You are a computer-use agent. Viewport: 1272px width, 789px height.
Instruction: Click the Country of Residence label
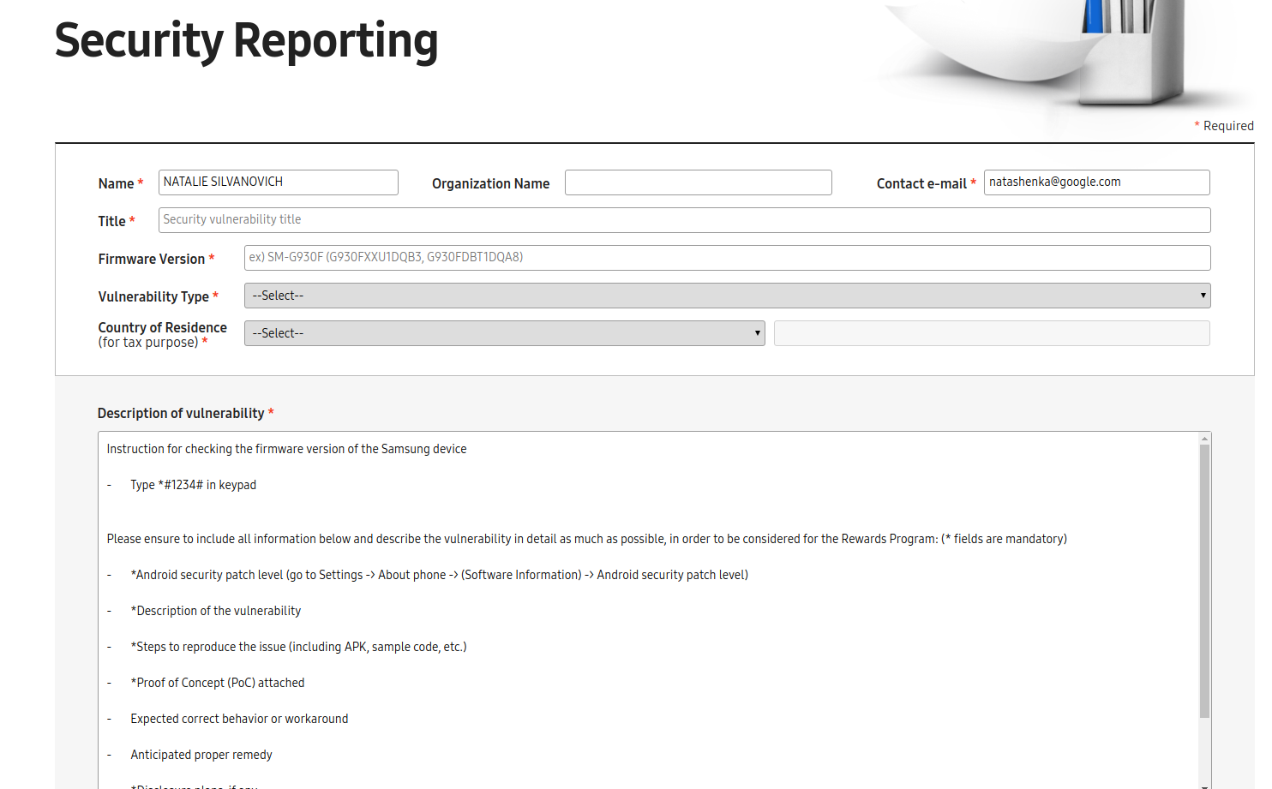click(x=162, y=328)
